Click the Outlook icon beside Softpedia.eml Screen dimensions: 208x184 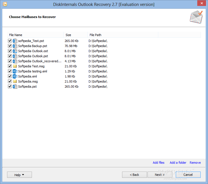15,76
